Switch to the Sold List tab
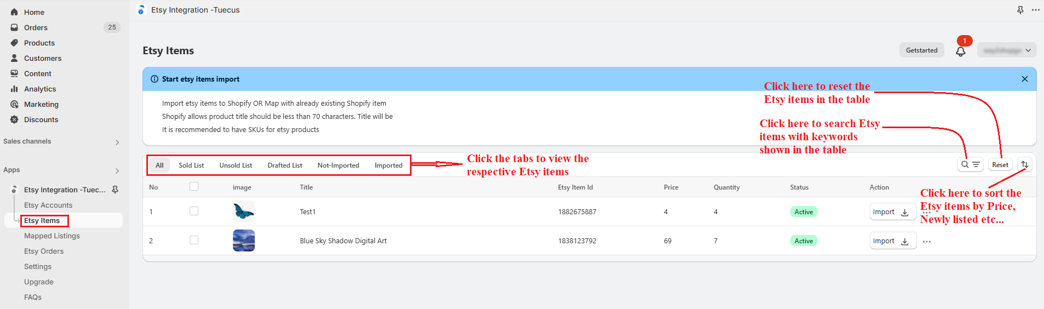Viewport: 1044px width, 309px height. [191, 165]
